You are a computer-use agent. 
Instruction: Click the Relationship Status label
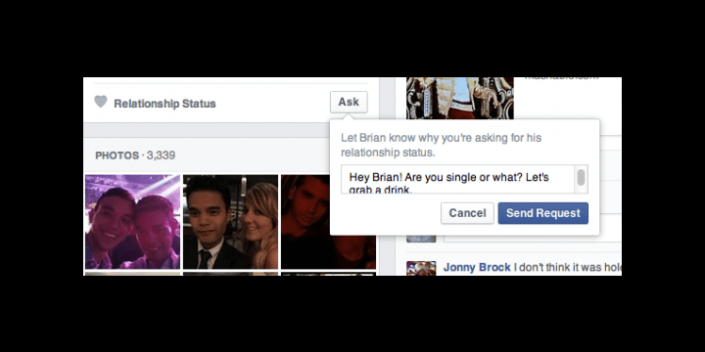click(165, 104)
